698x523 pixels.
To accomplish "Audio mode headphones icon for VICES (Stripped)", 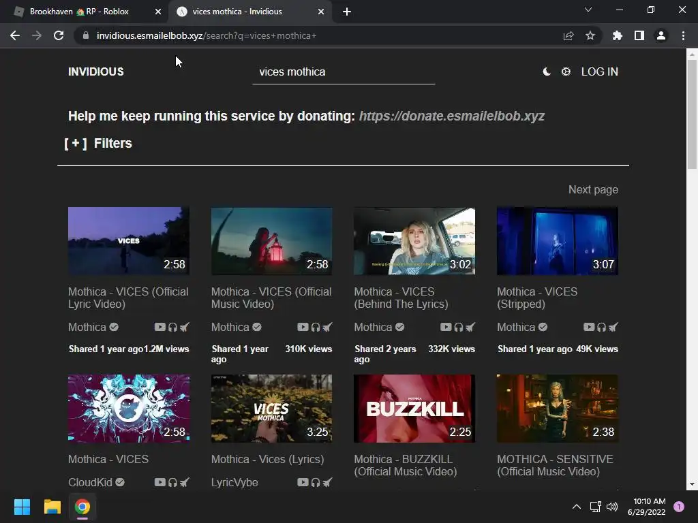I will click(601, 328).
